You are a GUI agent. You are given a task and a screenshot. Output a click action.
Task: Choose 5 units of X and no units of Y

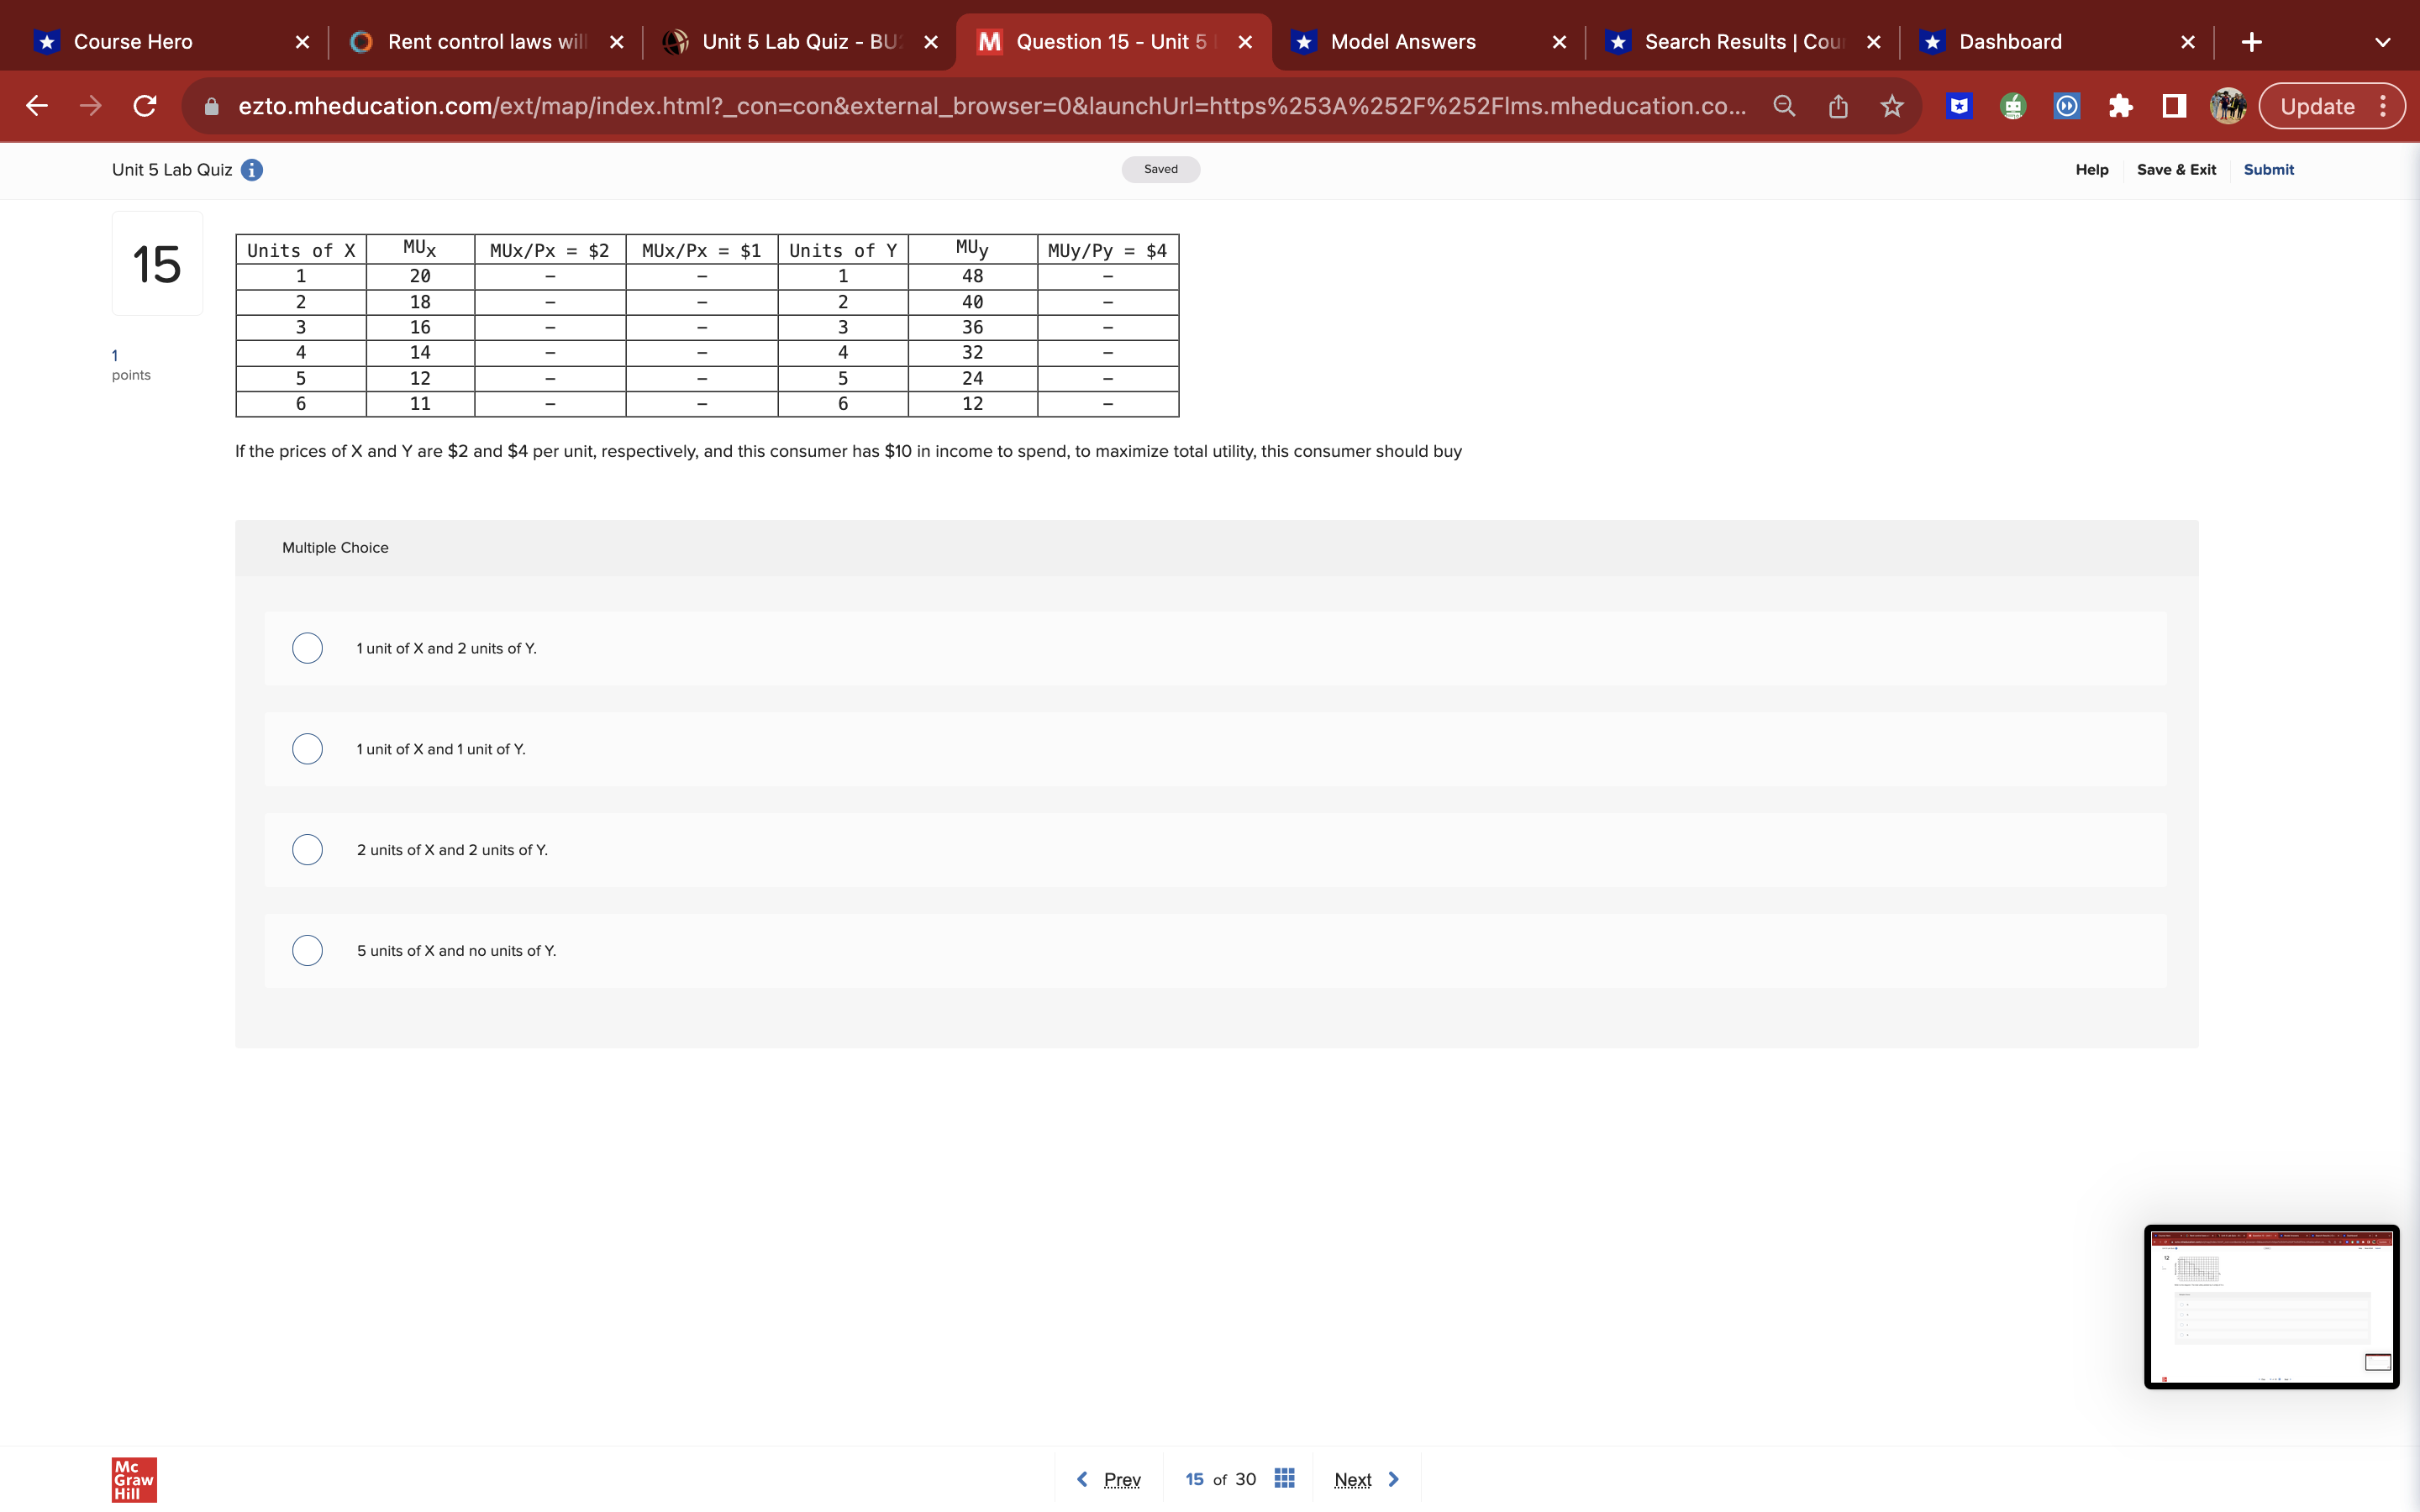(307, 950)
